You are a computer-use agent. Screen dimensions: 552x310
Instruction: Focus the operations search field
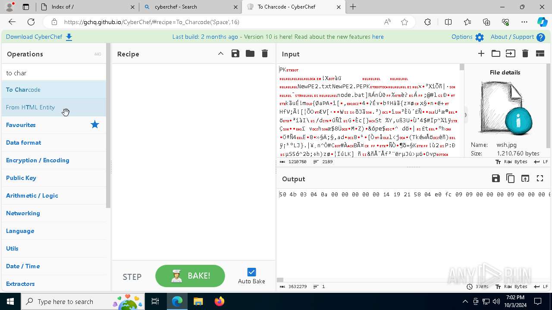point(54,73)
